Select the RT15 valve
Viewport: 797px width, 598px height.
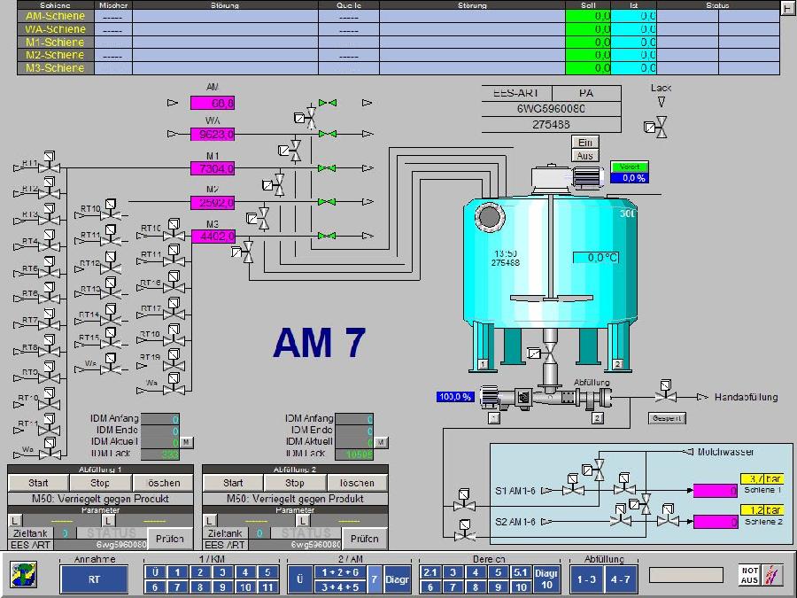111,338
